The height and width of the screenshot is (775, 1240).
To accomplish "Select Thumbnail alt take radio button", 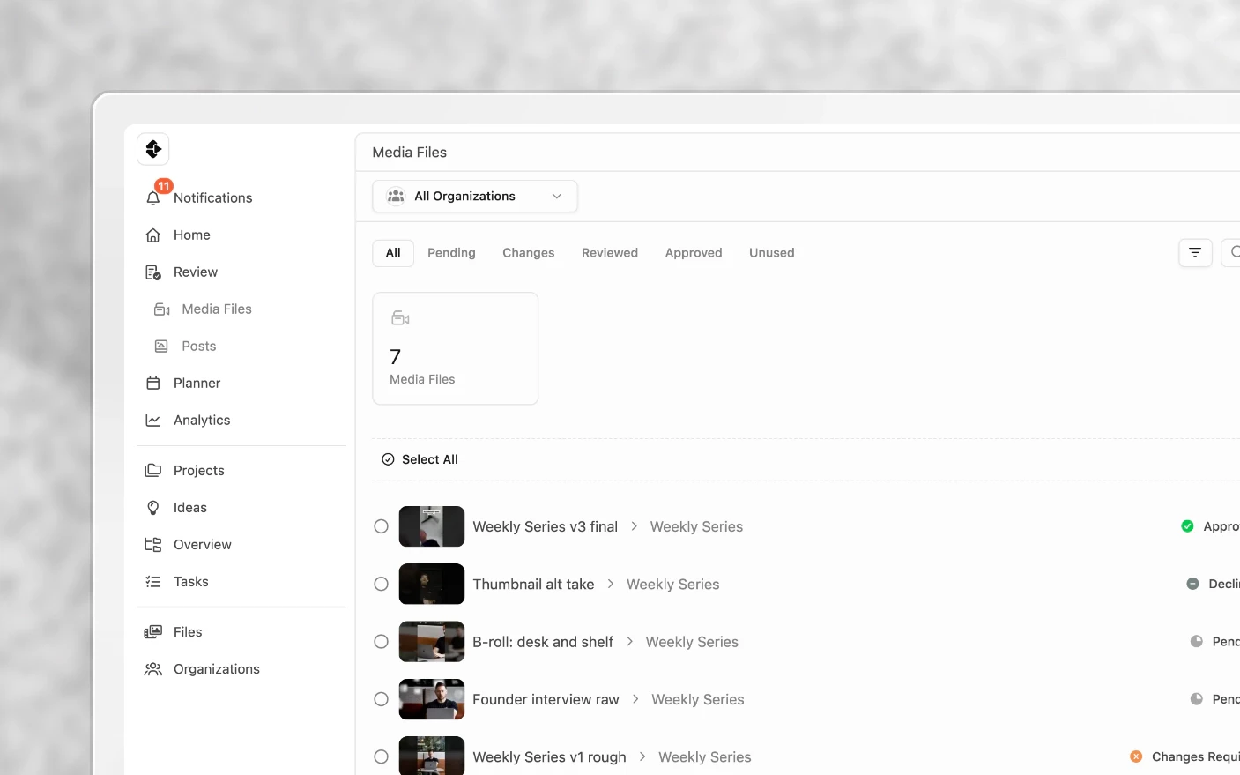I will (x=381, y=584).
